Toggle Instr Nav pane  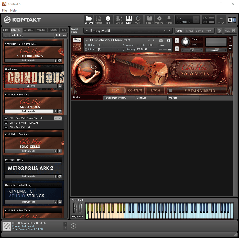61,35
